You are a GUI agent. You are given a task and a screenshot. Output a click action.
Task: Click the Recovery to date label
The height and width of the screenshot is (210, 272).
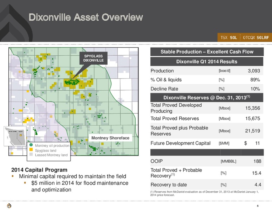coord(169,185)
